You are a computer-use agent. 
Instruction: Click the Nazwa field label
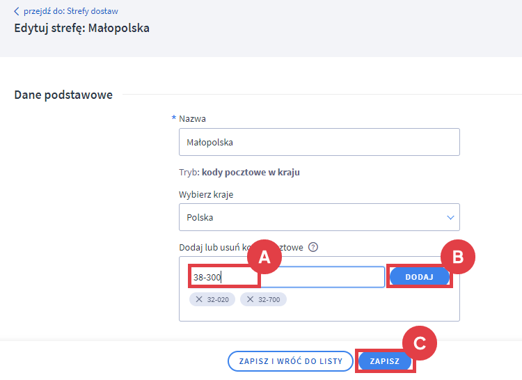point(192,118)
